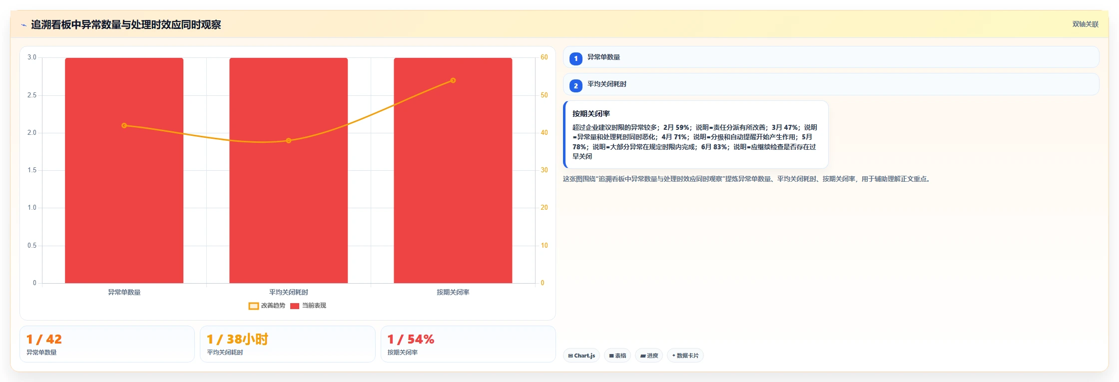This screenshot has width=1119, height=382.
Task: Expand step 2 平均关闭耗时 item
Action: pos(831,84)
